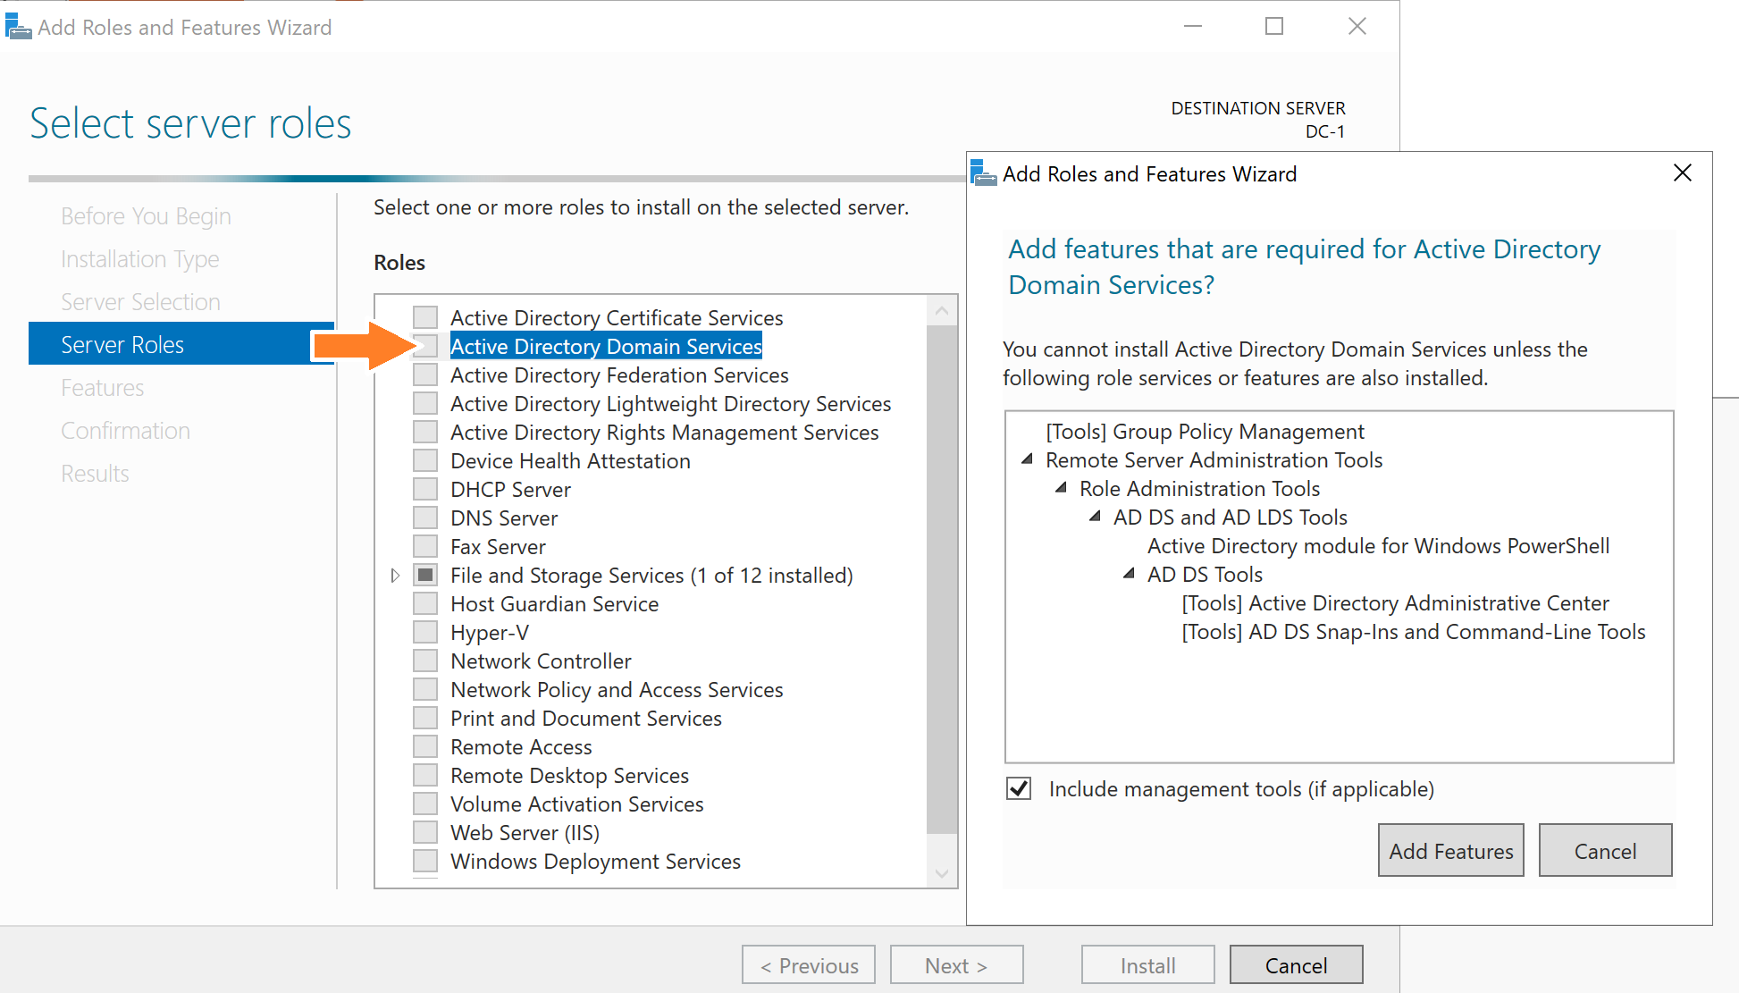Viewport: 1739px width, 993px height.
Task: Uncheck Include management tools checkbox
Action: coord(1019,789)
